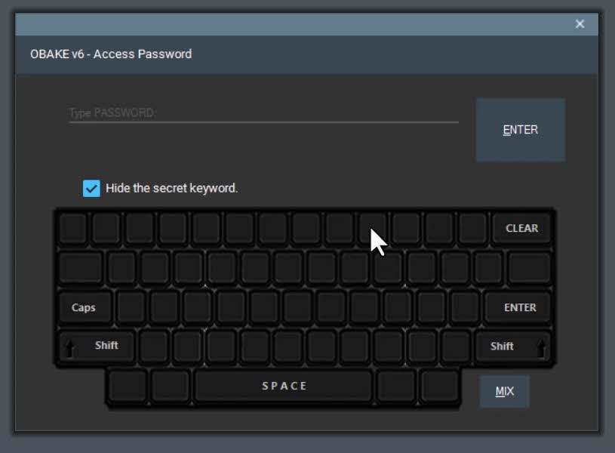The image size is (615, 453).
Task: Click the first blank key in top row
Action: pyautogui.click(x=73, y=228)
